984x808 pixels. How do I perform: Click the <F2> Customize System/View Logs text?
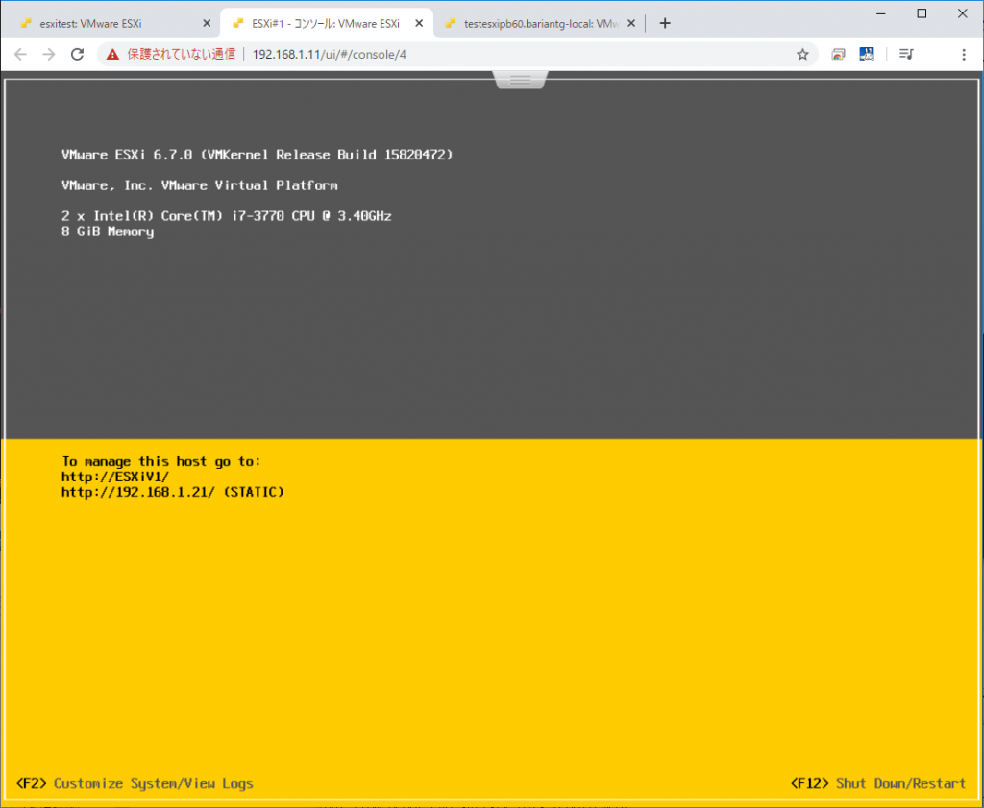pos(135,784)
